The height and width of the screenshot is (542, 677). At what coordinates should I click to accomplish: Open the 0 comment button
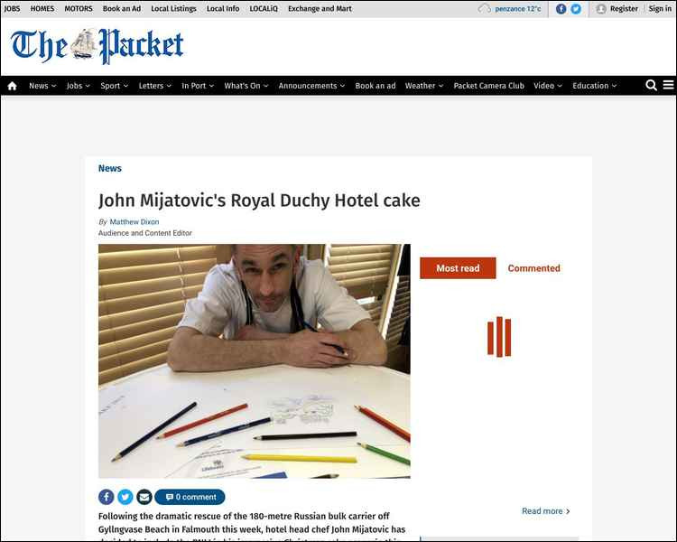(190, 497)
